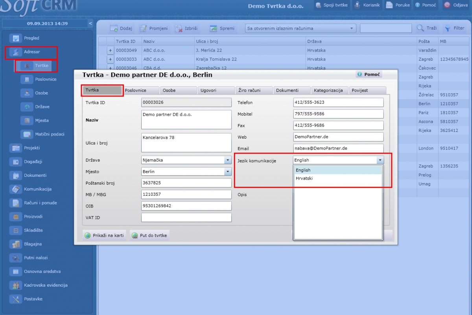Click the Izbriši toolbar button
This screenshot has height=315, width=472.
point(186,28)
